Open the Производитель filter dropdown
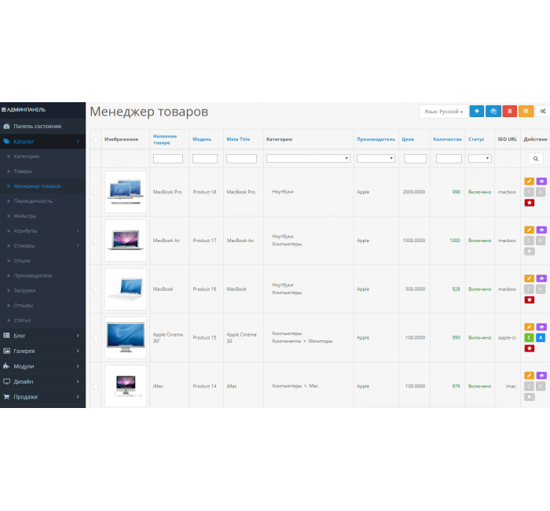The height and width of the screenshot is (511, 550). point(376,158)
